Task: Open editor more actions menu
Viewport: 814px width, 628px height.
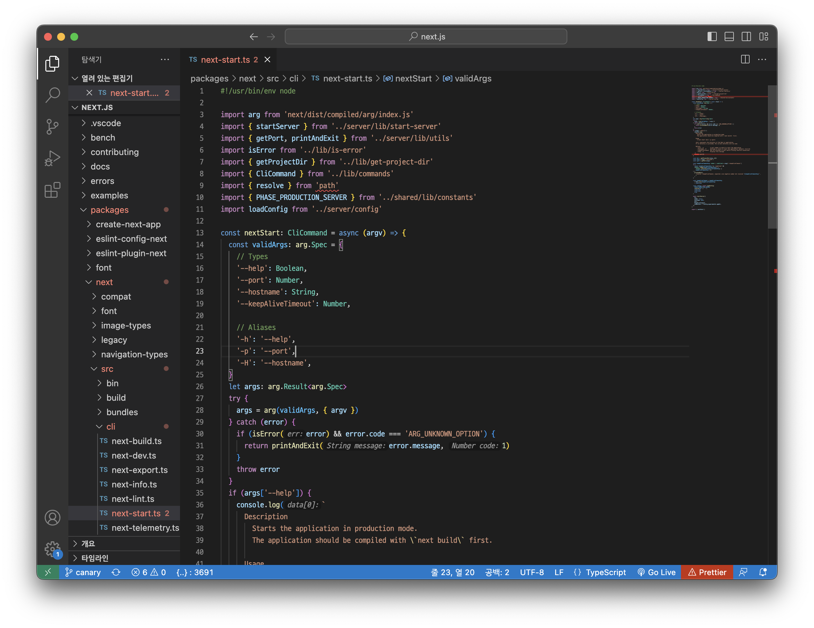Action: coord(762,59)
